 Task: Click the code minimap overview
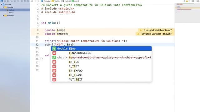coord(187,13)
